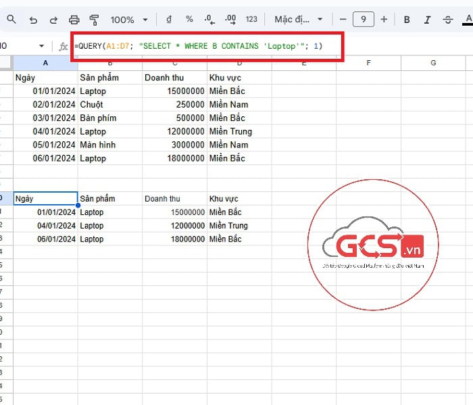Decrease decimal places
Viewport: 473px width, 405px height.
pos(209,20)
